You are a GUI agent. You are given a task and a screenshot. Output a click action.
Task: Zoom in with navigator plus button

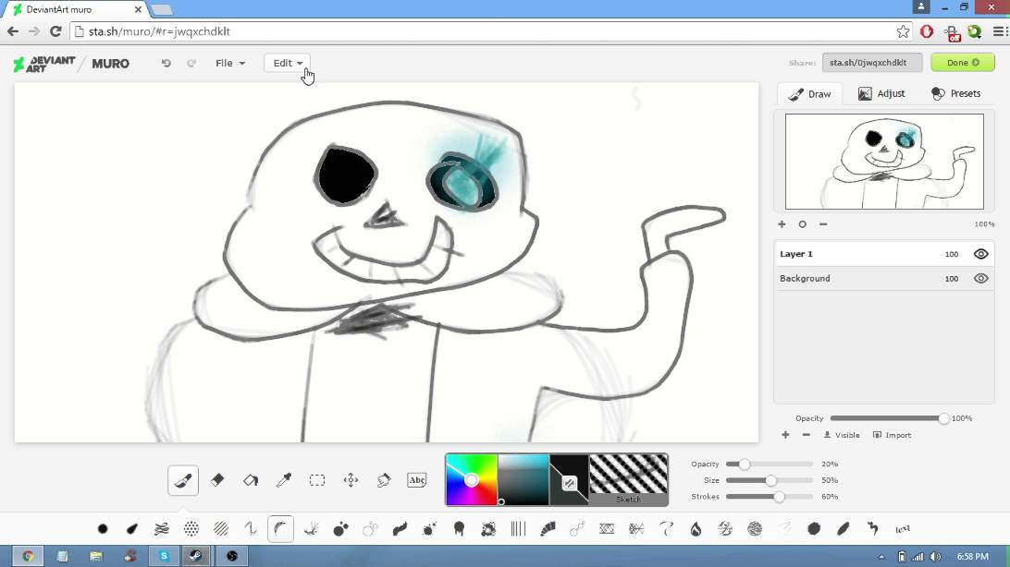[x=782, y=224]
